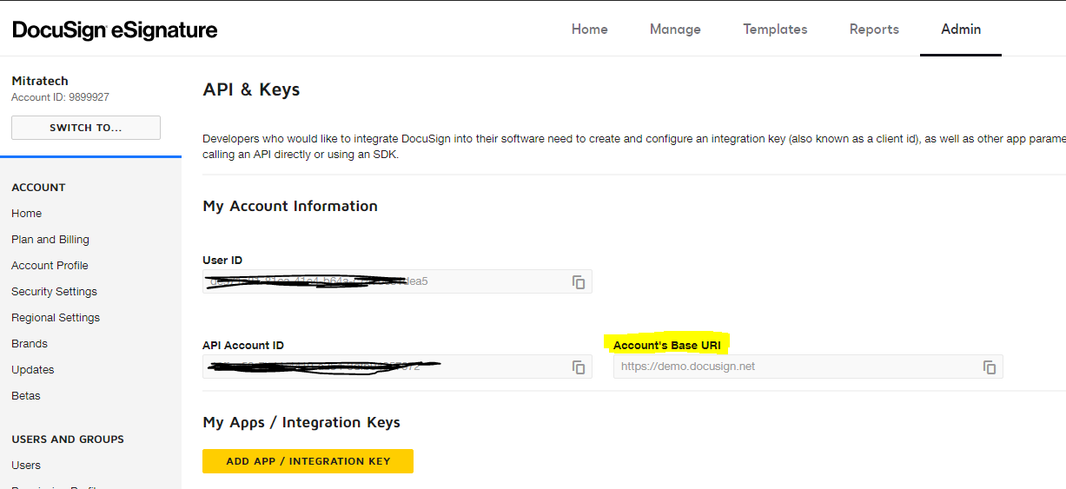Open Users under Users and Groups
This screenshot has height=489, width=1066.
point(26,465)
